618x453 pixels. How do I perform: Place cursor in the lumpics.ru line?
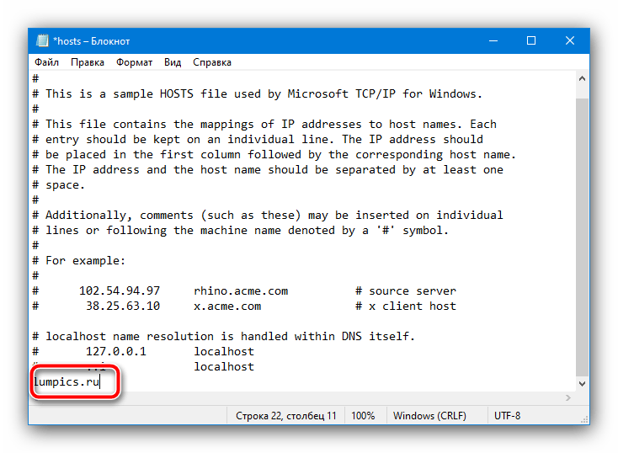[x=67, y=382]
